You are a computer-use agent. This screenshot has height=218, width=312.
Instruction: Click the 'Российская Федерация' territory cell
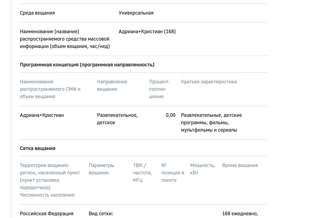pyautogui.click(x=46, y=214)
